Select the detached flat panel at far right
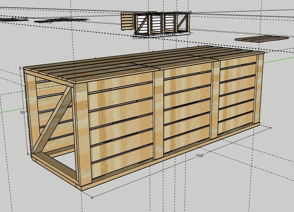Image resolution: width=294 pixels, height=212 pixels. [x=261, y=39]
